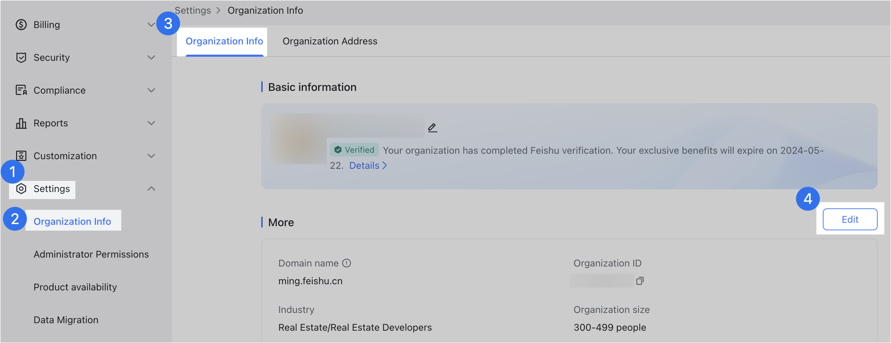The image size is (891, 343).
Task: Click the Edit button in More section
Action: coord(850,219)
